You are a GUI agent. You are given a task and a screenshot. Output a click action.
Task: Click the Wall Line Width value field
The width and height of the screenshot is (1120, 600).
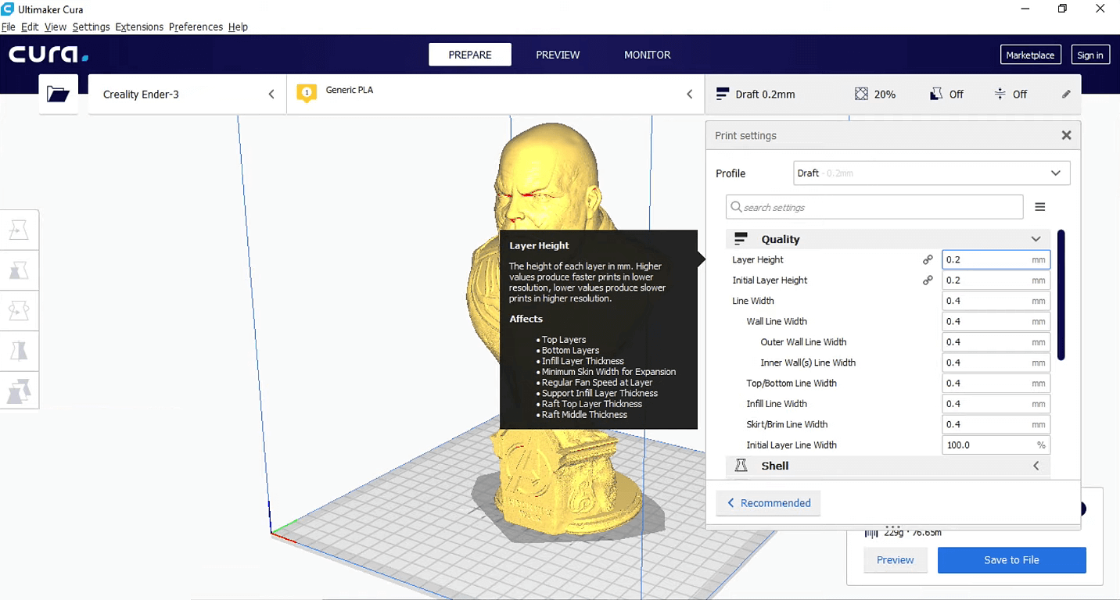[996, 321]
